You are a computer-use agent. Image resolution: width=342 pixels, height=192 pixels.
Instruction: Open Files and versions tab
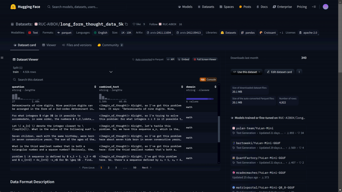click(77, 45)
